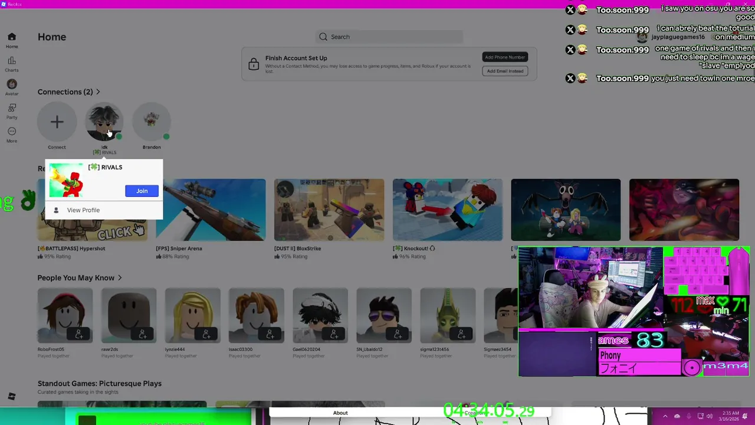Screen dimensions: 755x425
Task: Click the search magnifier icon
Action: [323, 37]
